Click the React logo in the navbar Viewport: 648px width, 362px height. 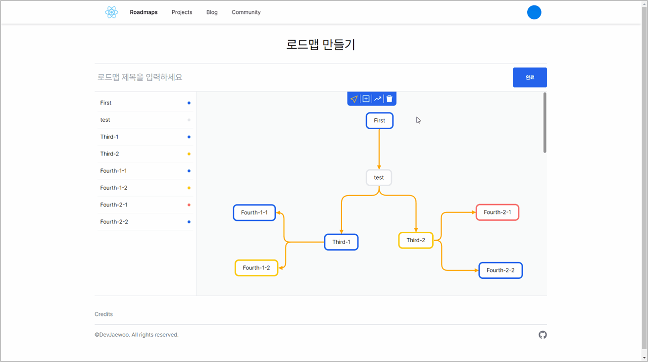111,12
